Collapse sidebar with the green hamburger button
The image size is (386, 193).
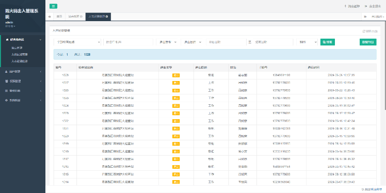click(x=54, y=6)
